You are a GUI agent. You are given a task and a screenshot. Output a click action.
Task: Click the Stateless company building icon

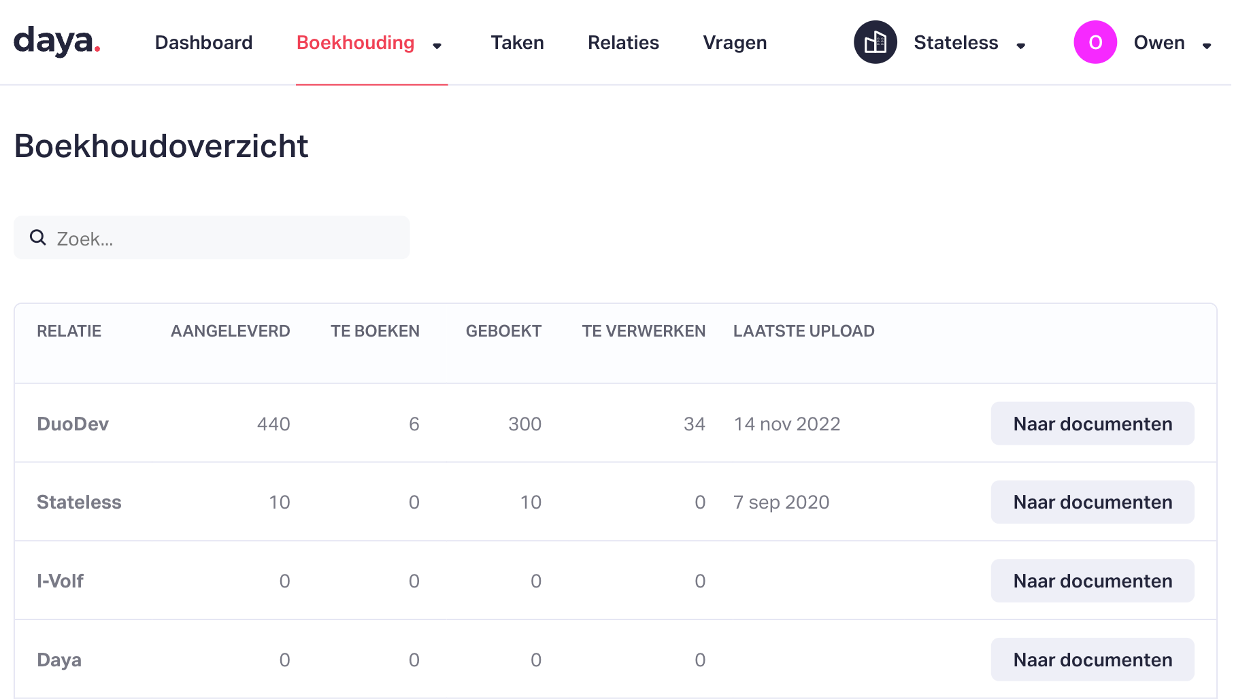tap(875, 42)
